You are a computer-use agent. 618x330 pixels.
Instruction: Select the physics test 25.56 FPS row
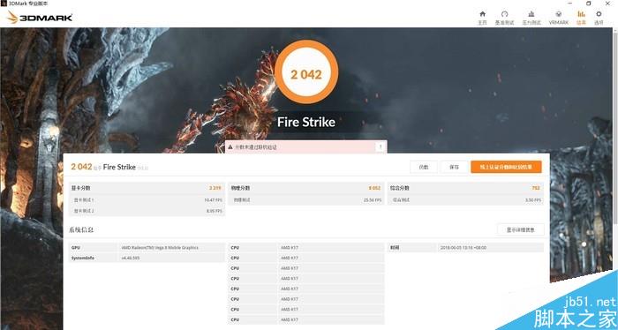coord(305,200)
